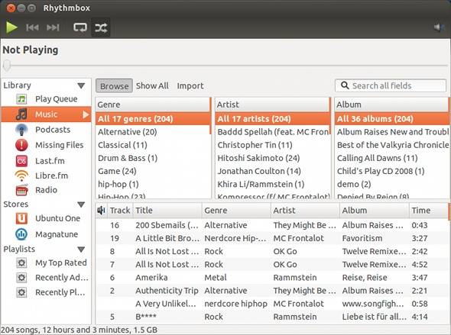Toggle repeat mode
Viewport: 451px width, 335px height.
tap(80, 27)
